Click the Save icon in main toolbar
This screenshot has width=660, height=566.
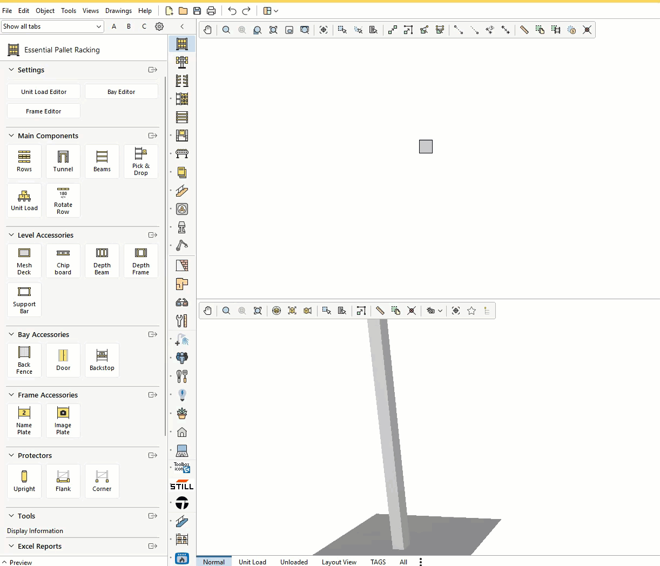pos(197,11)
